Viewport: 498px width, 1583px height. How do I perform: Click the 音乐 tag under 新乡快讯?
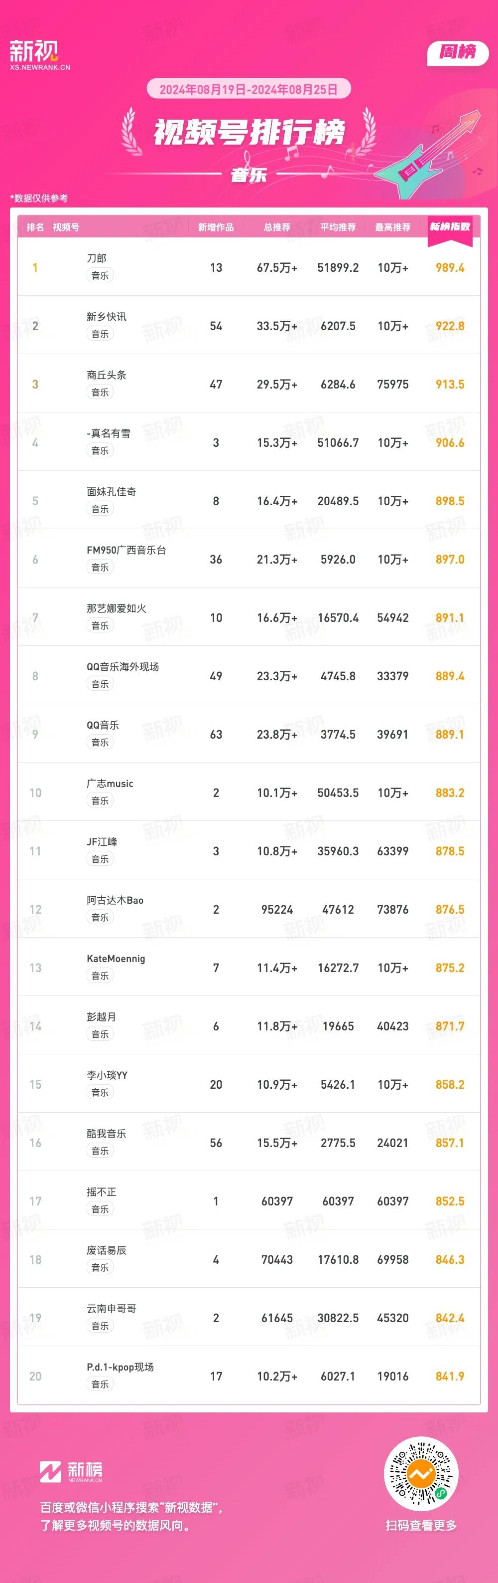click(x=100, y=334)
